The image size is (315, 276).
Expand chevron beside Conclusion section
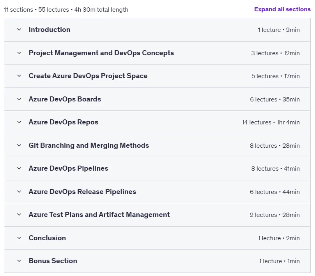[x=19, y=238]
